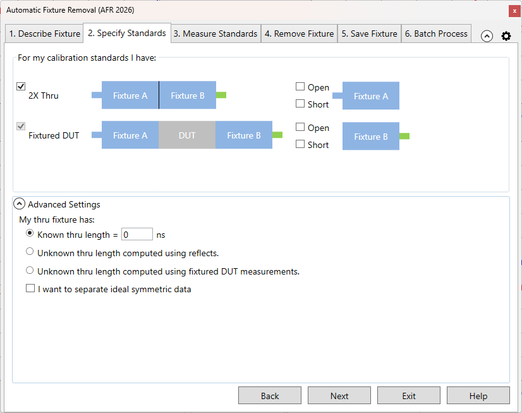The image size is (522, 413).
Task: Go to the Batch Process tab
Action: click(436, 34)
